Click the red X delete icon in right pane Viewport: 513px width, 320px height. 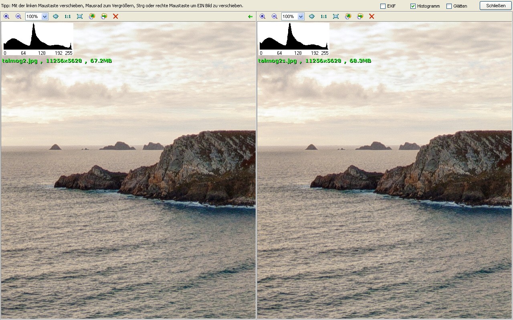click(372, 16)
